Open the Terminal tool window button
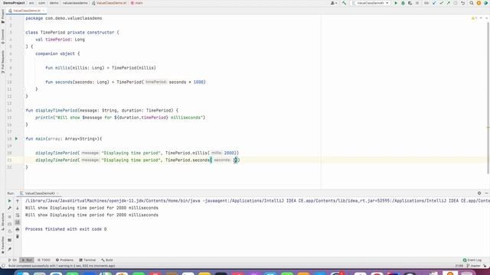The height and width of the screenshot is (275, 490). (87, 260)
